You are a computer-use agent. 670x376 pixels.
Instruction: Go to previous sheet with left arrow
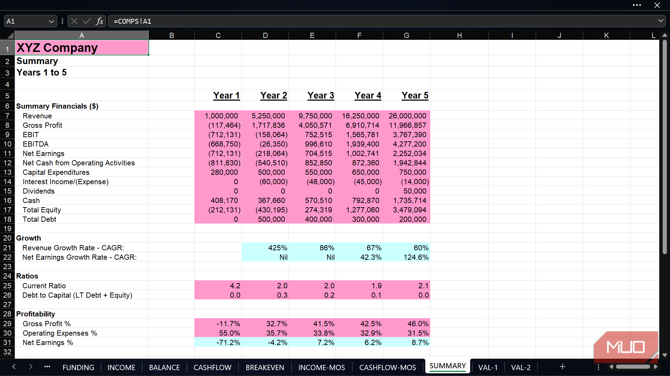[14, 367]
